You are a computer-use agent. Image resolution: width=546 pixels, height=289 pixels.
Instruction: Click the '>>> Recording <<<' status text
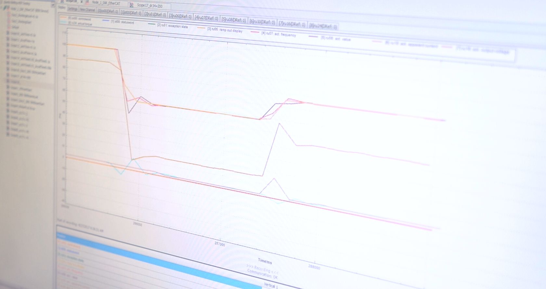(x=262, y=269)
